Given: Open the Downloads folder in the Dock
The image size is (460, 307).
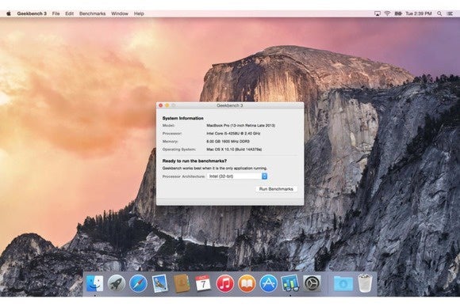Looking at the screenshot, I should pyautogui.click(x=343, y=283).
